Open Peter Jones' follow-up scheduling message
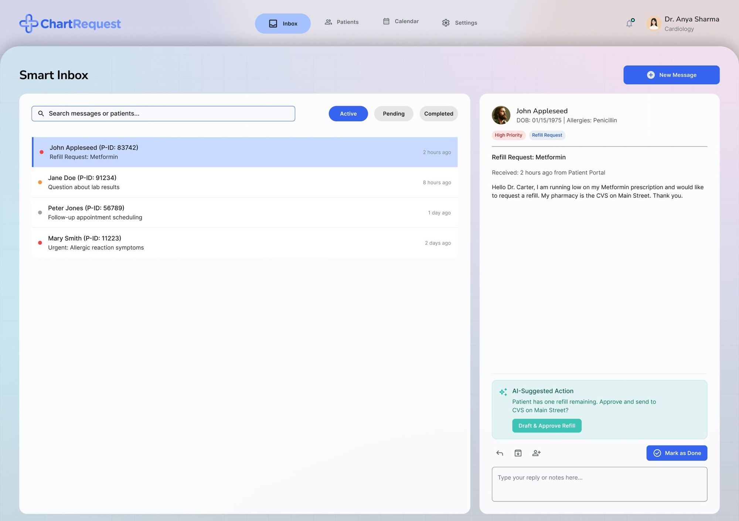The width and height of the screenshot is (739, 521). 245,213
